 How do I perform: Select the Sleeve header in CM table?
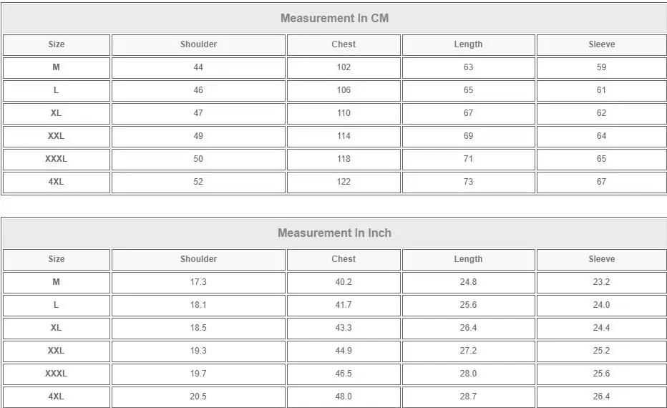point(601,44)
